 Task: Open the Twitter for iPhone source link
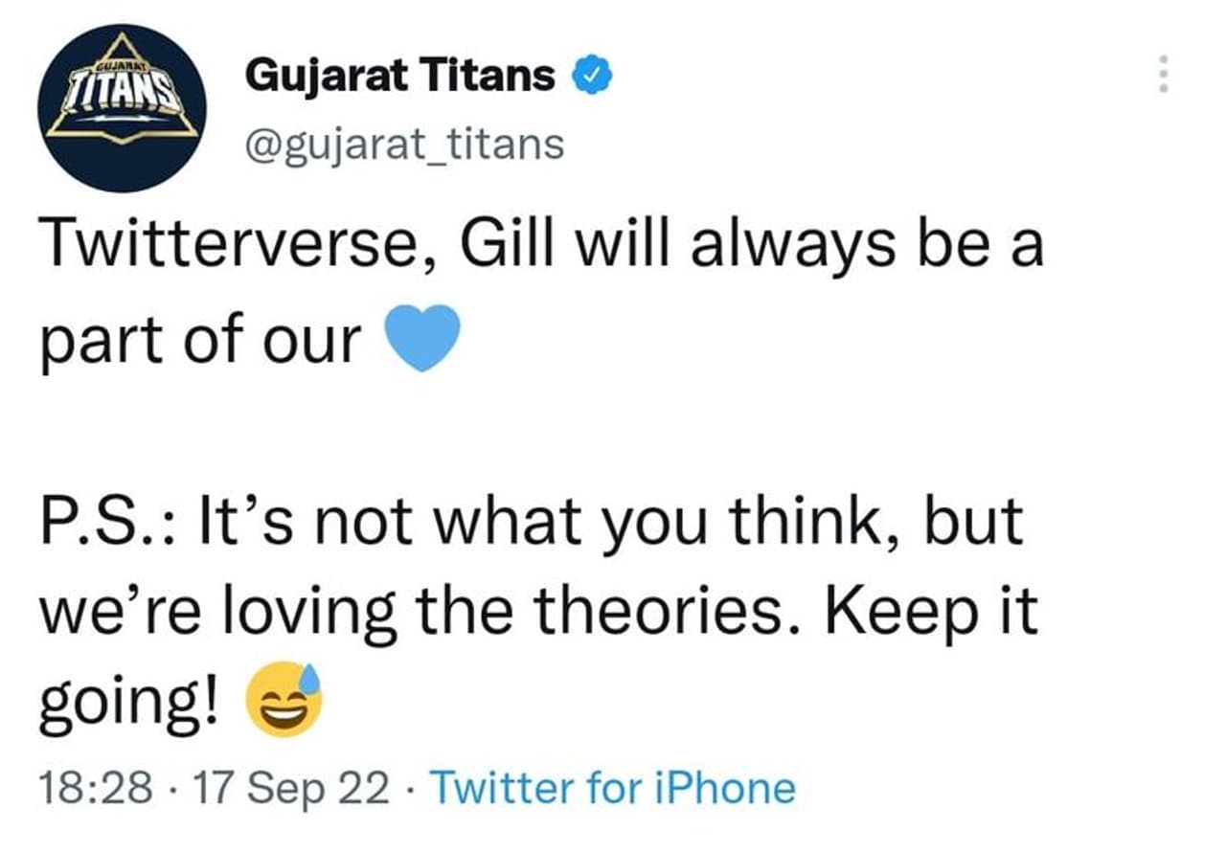coord(613,789)
